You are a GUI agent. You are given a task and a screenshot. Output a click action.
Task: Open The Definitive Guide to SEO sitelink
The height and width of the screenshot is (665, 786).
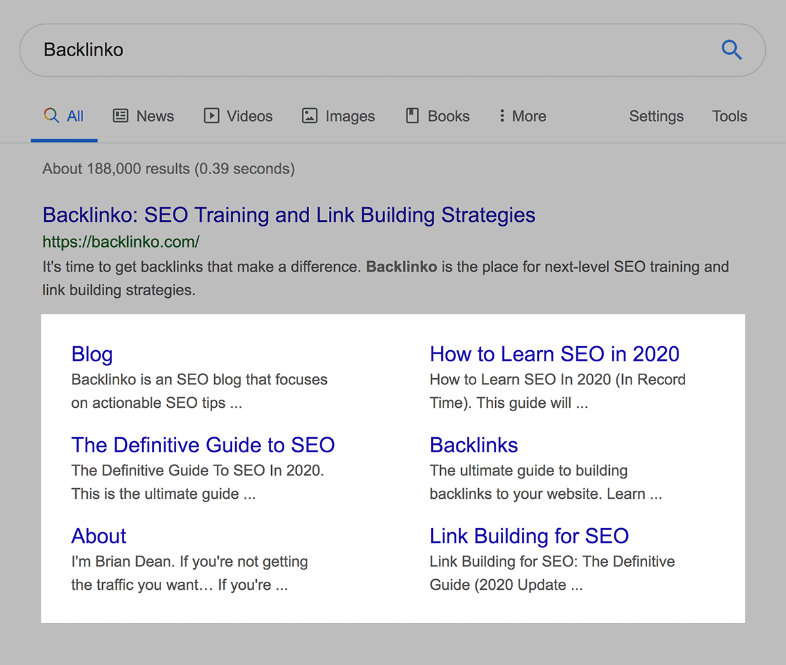[x=203, y=445]
